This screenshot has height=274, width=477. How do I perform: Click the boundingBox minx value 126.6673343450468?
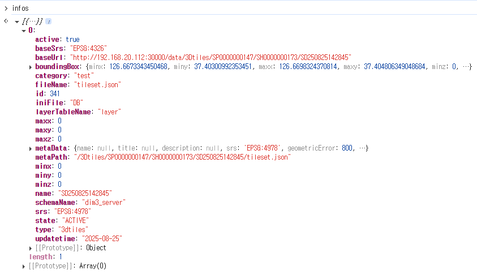click(x=139, y=67)
